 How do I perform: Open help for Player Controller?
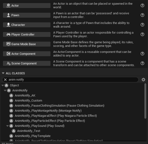click(x=142, y=34)
